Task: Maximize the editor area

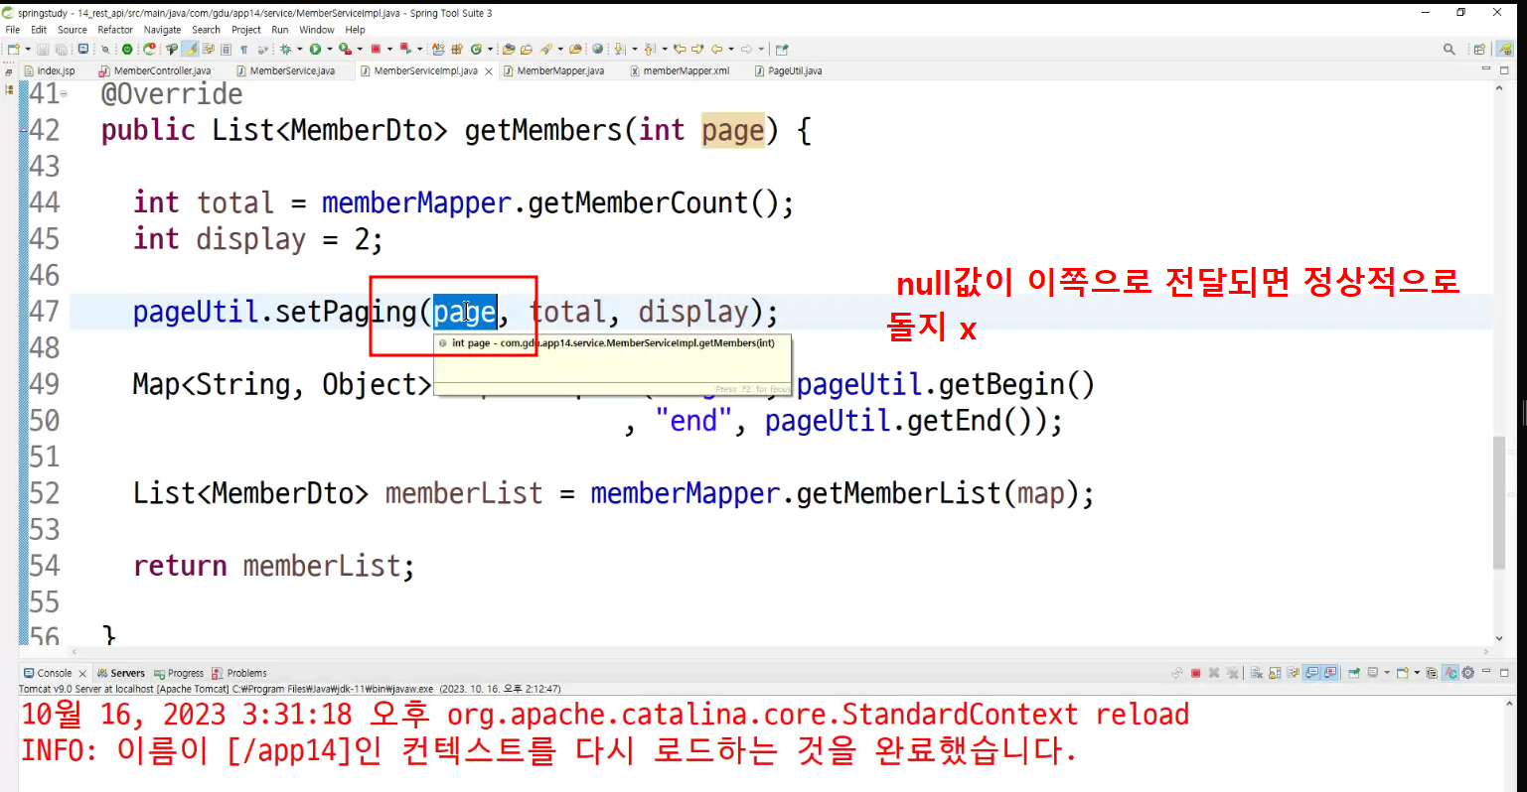Action: [1505, 69]
